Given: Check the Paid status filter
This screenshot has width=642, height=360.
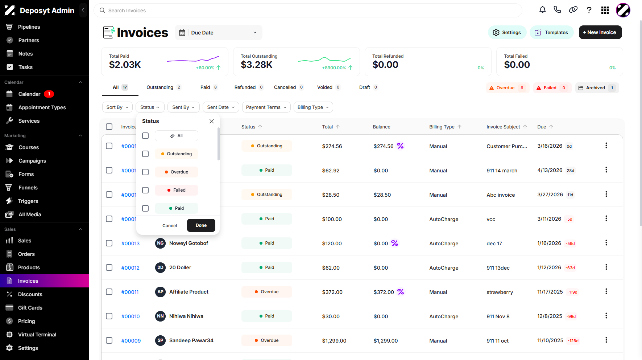Looking at the screenshot, I should pyautogui.click(x=145, y=208).
